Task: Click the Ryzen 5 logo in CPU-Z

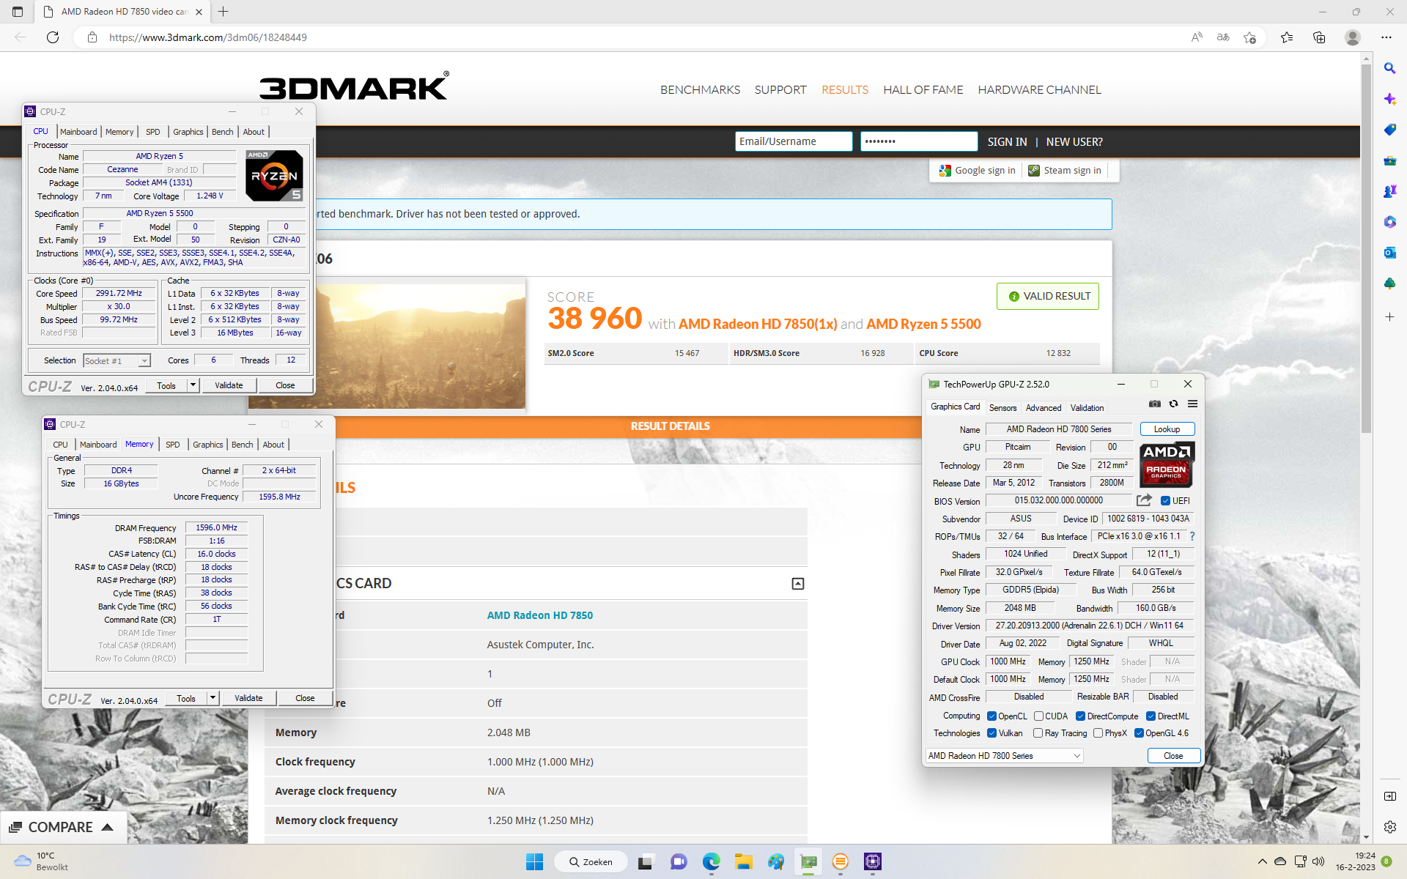Action: pyautogui.click(x=274, y=176)
